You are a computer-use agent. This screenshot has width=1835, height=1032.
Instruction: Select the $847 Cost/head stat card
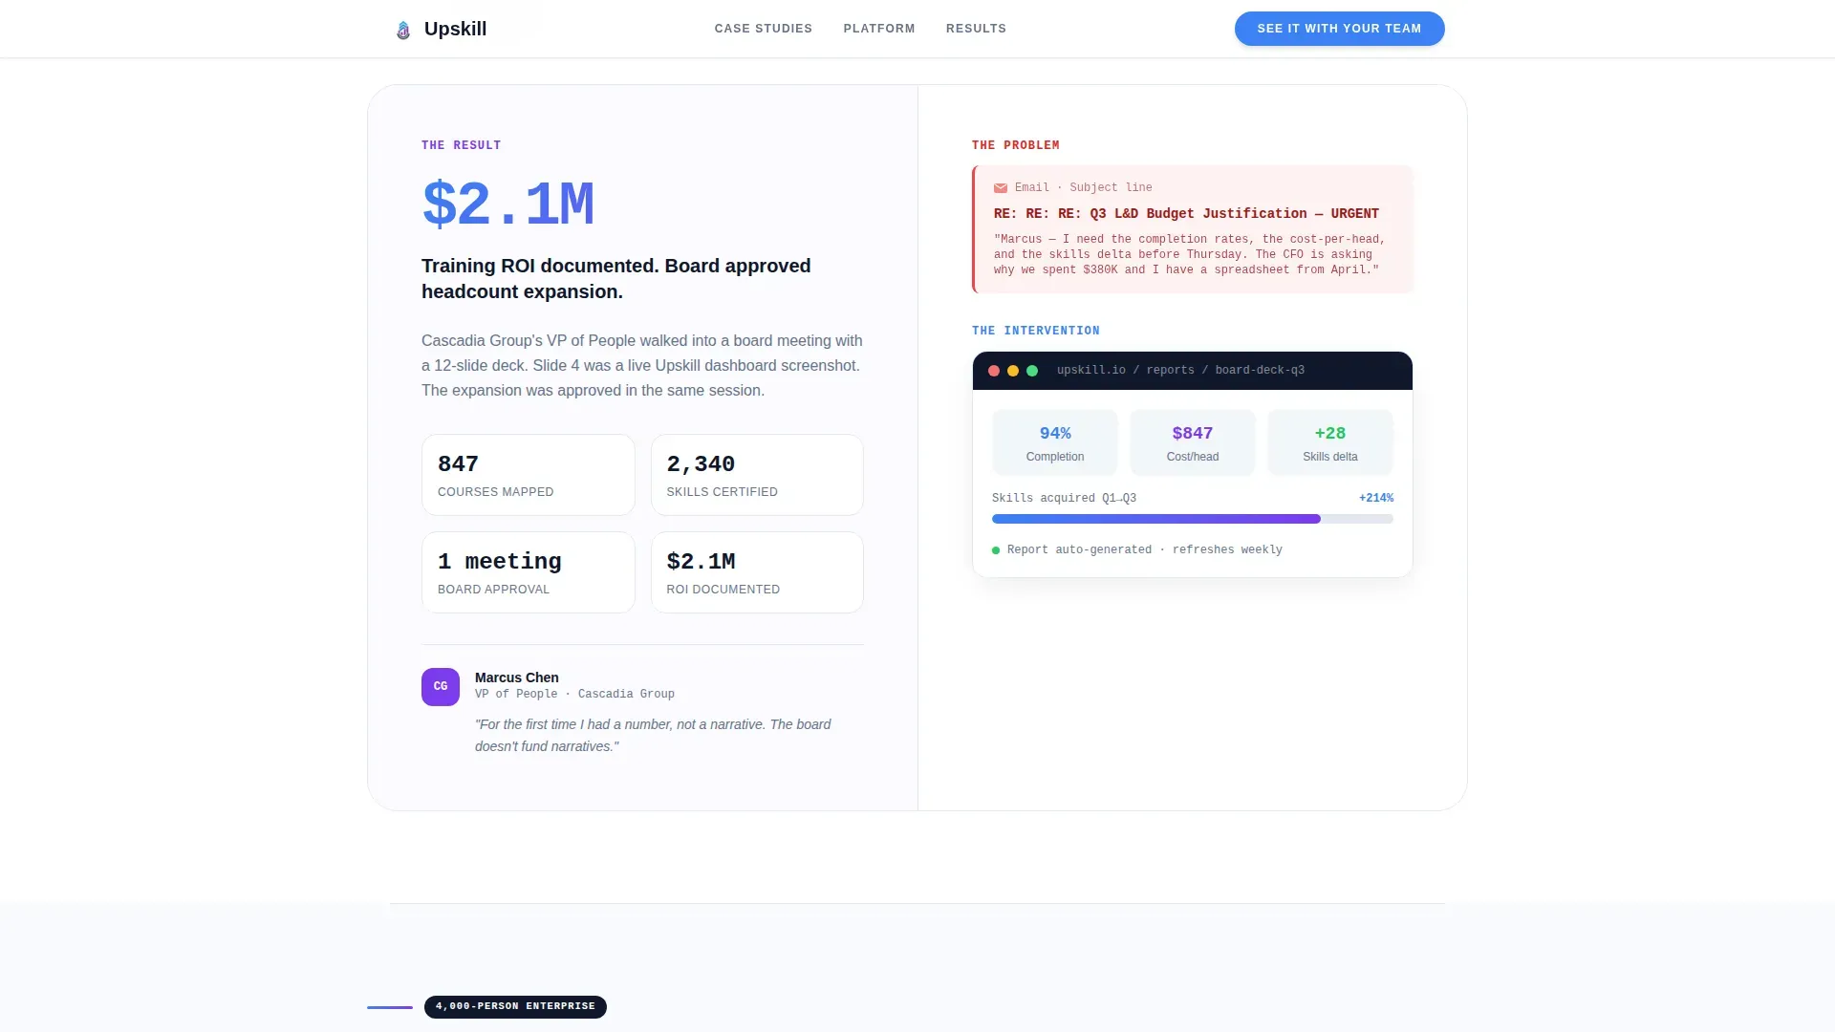click(x=1192, y=442)
